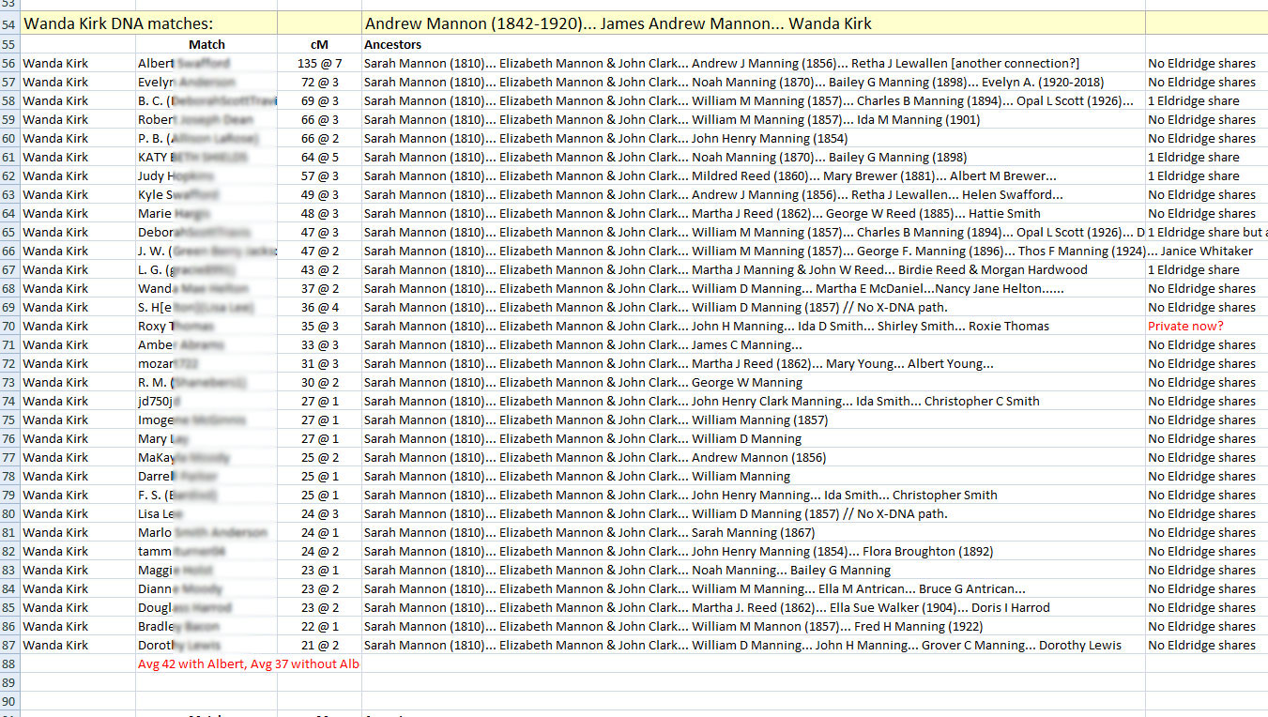Select the ancestors cell mentioning 'Morgan Hardwood'
Screen dimensions: 1268x717
coord(754,269)
